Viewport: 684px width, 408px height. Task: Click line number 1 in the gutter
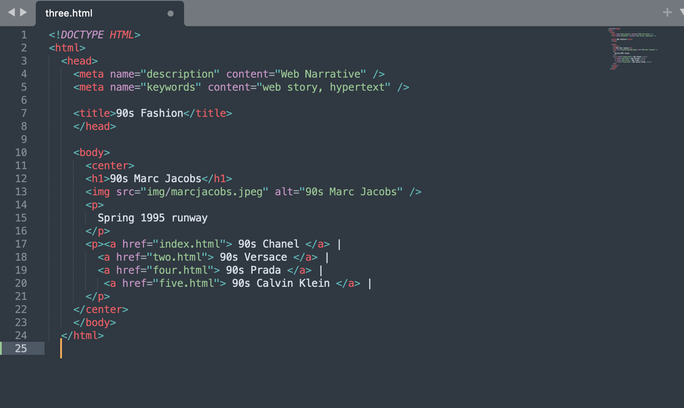tap(24, 35)
